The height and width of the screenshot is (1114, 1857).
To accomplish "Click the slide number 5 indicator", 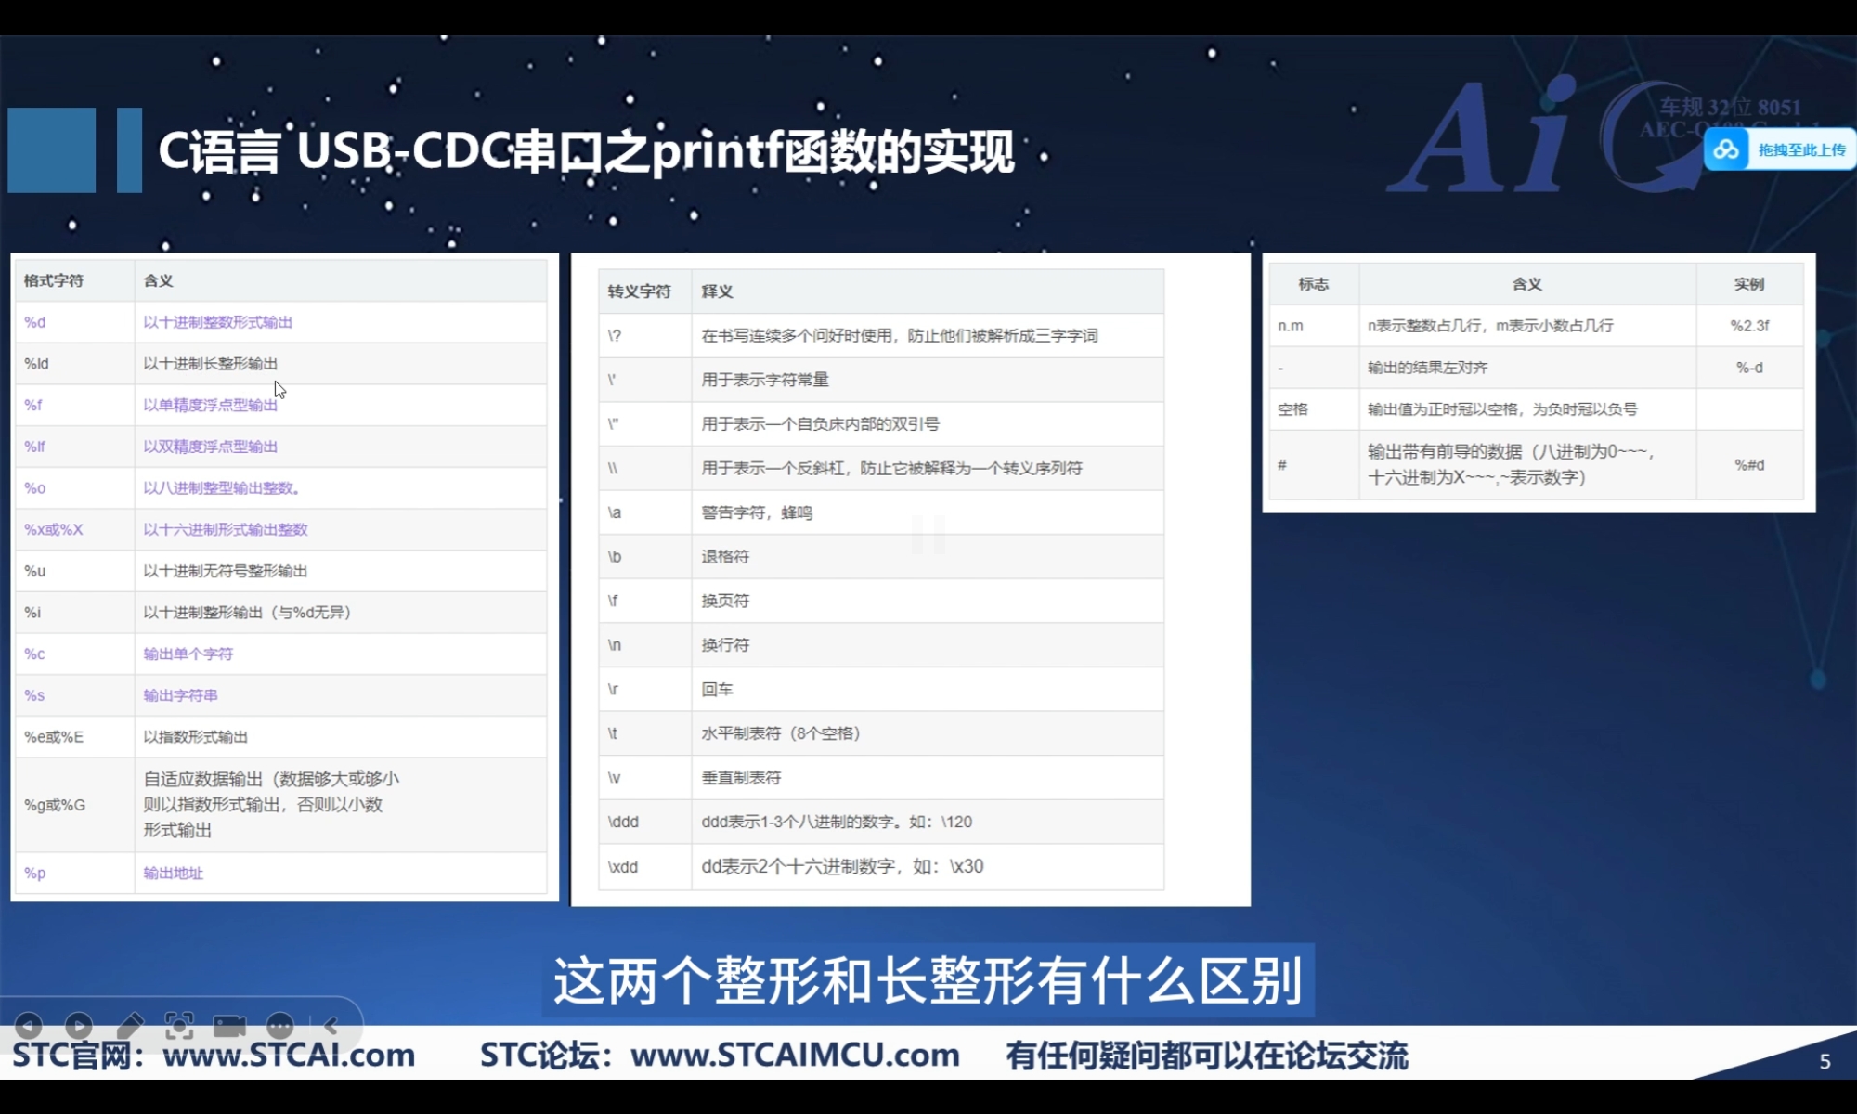I will click(x=1825, y=1061).
